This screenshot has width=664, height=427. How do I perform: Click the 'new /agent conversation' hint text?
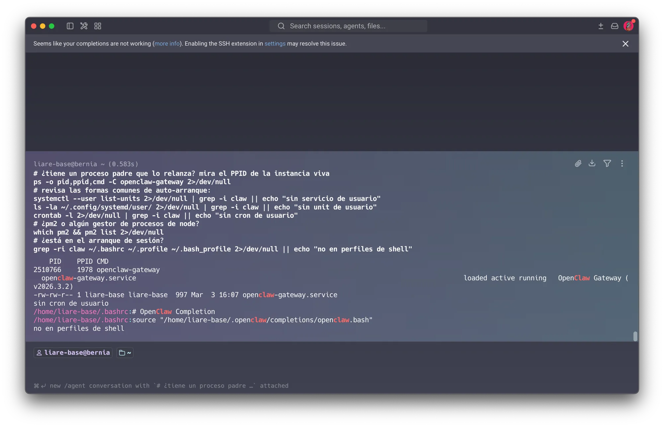tap(161, 385)
